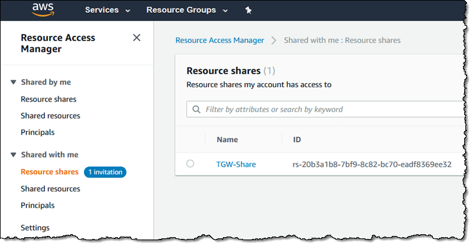The width and height of the screenshot is (473, 246).
Task: Click the pin shortcut icon in top bar
Action: [x=248, y=11]
